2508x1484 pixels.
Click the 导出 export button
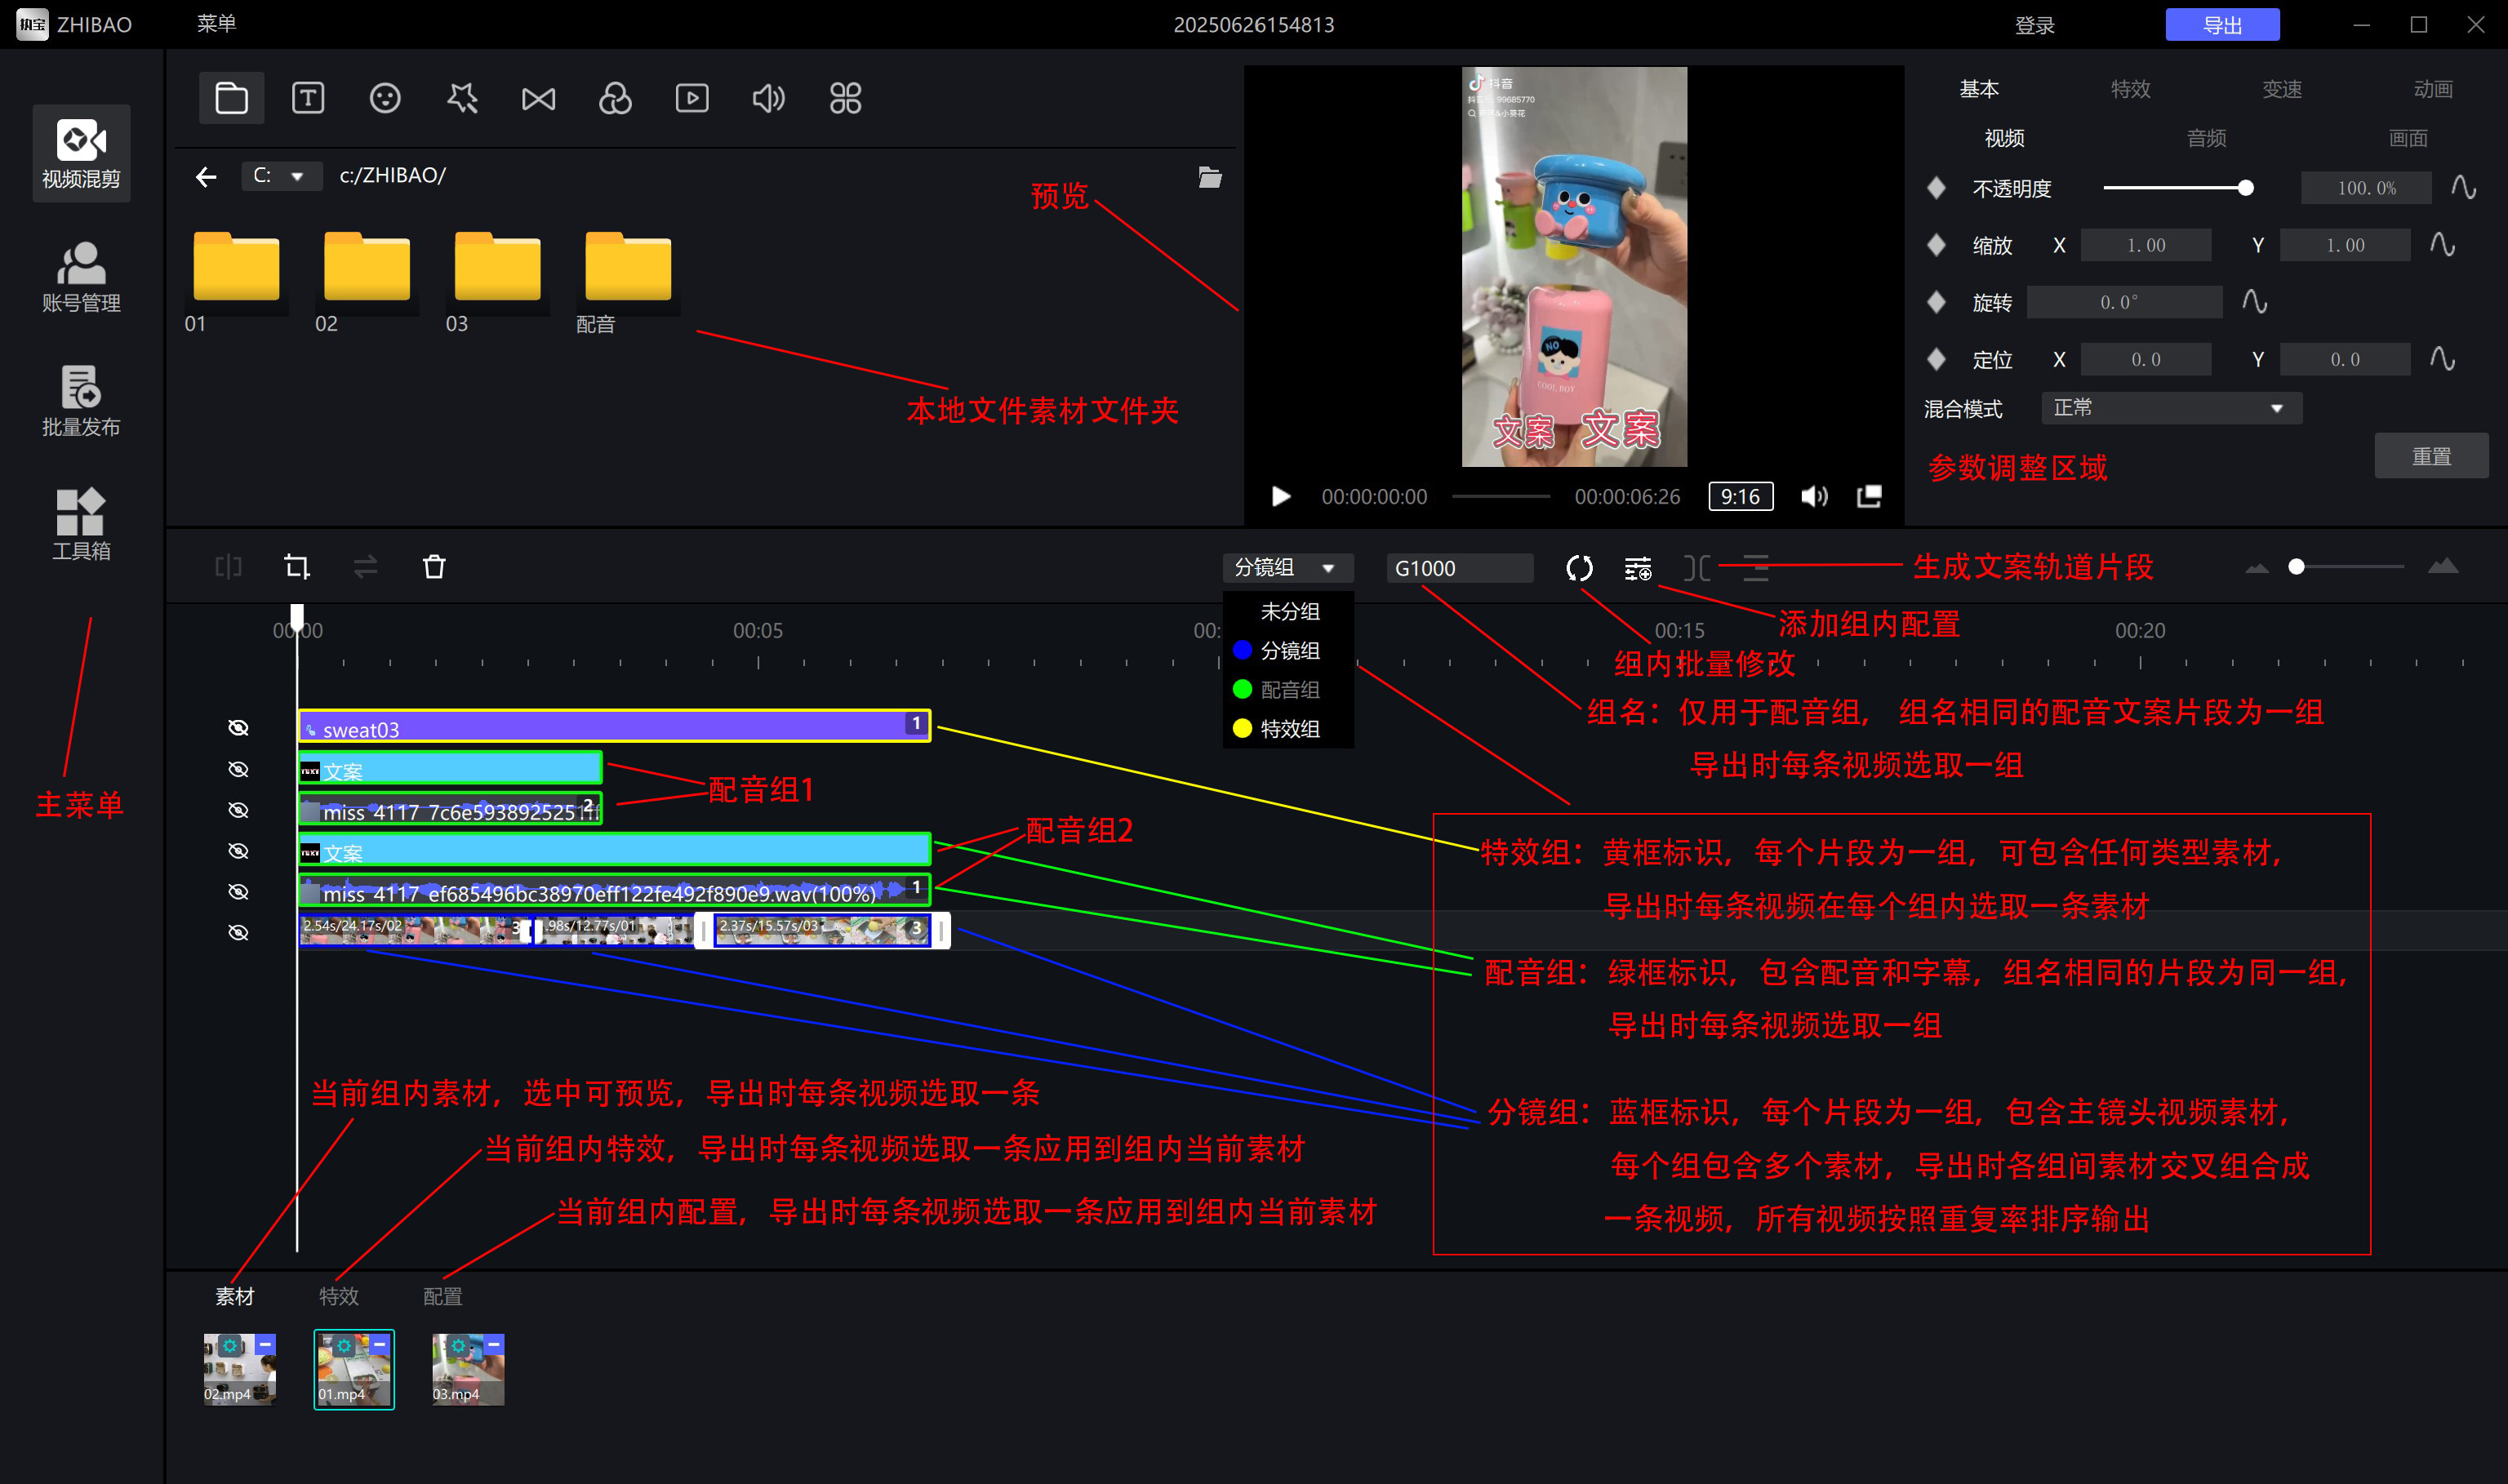click(2222, 25)
